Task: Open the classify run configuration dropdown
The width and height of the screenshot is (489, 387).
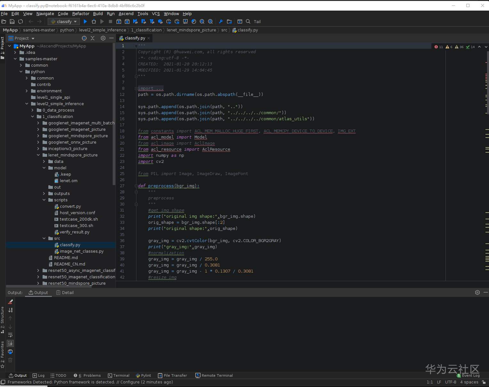Action: 64,21
